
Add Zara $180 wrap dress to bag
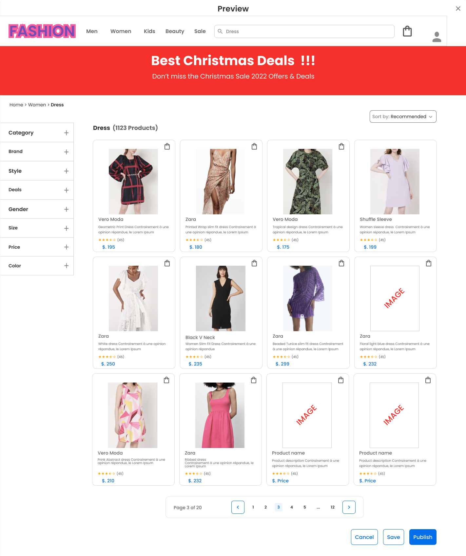tap(254, 146)
